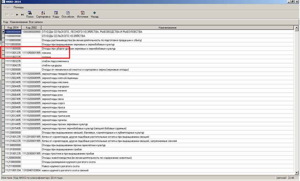Image resolution: width=300 pixels, height=181 pixels.
Task: Click the scrollbar up arrow
Action: point(296,28)
